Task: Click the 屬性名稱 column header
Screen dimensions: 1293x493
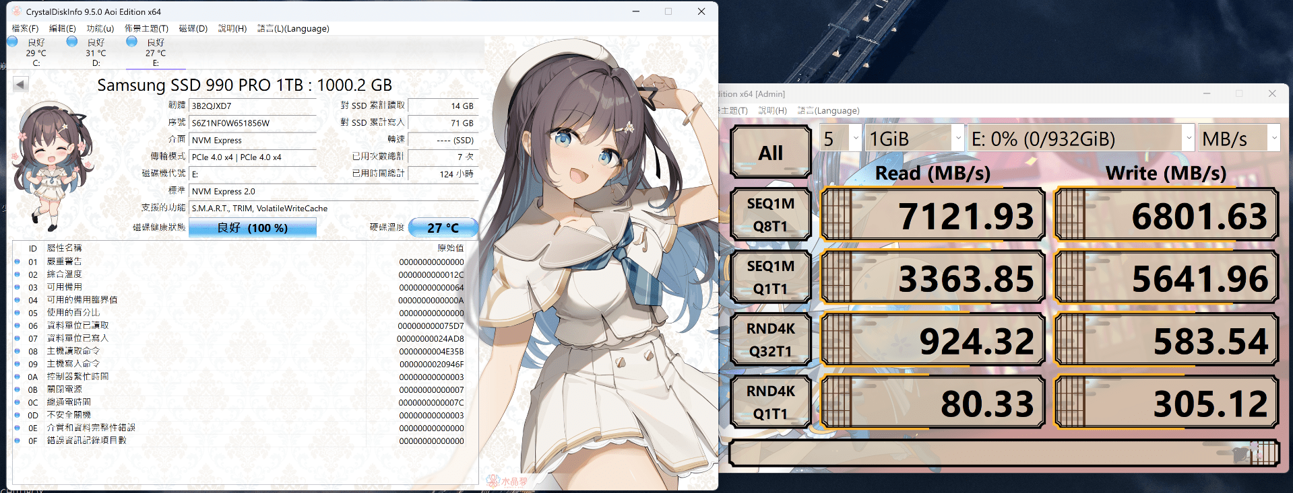Action: click(x=64, y=248)
